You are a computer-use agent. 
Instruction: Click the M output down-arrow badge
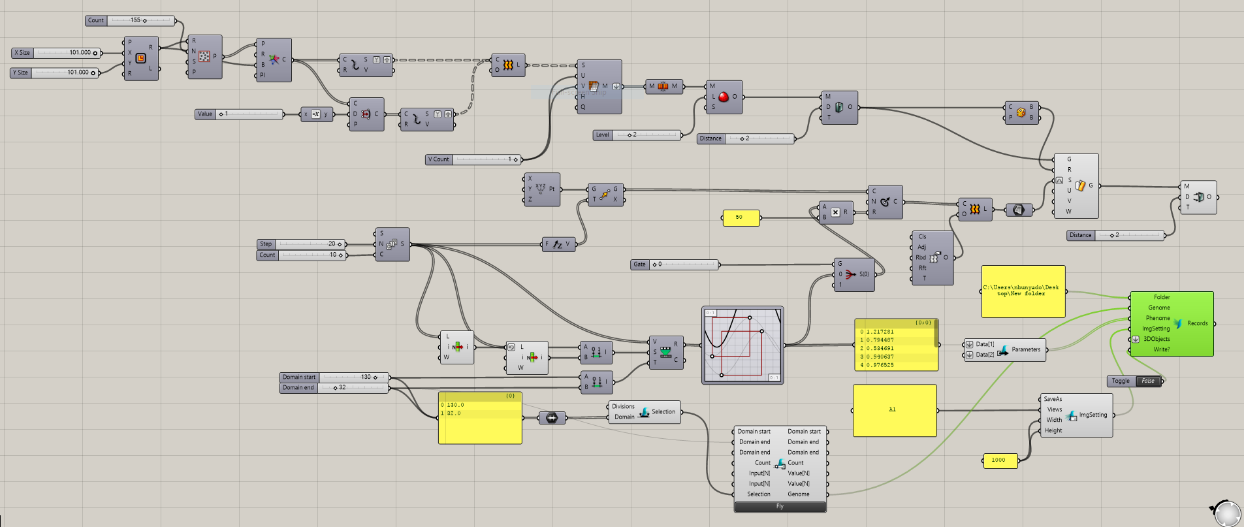pos(616,86)
